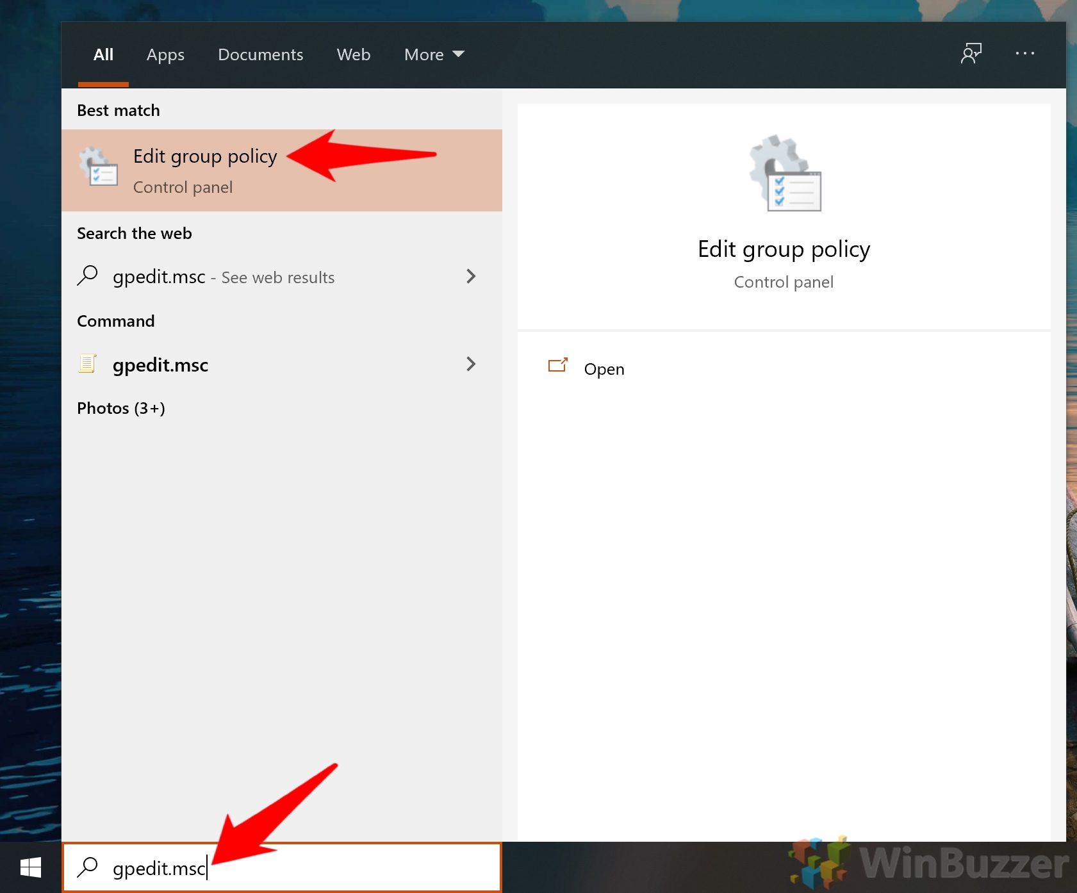
Task: Click the search magnifier in gpedit.msc web result
Action: [x=88, y=276]
